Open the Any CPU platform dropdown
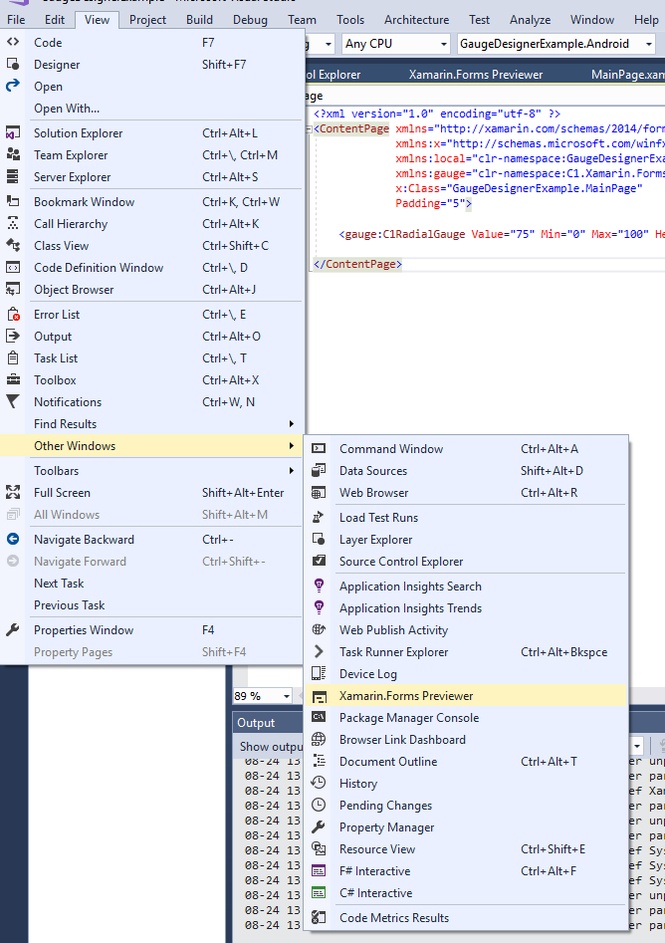Screen dimensions: 665x943 click(444, 44)
